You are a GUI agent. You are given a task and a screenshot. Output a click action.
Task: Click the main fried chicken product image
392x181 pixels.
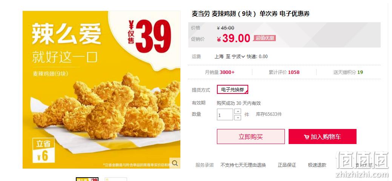coord(101,90)
